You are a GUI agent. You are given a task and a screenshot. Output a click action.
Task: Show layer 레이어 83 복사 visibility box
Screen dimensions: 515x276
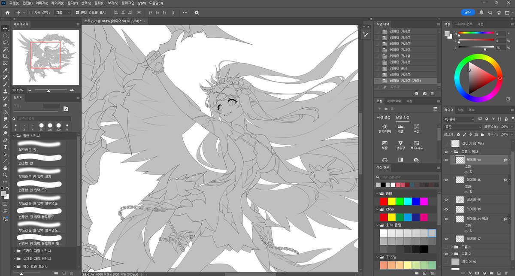tap(446, 144)
